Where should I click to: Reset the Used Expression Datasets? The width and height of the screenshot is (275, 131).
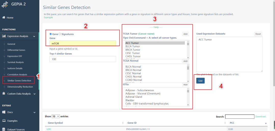click(x=258, y=34)
